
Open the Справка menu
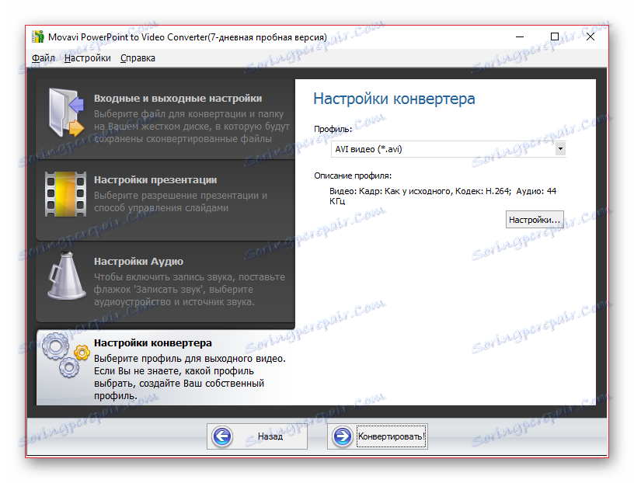pyautogui.click(x=138, y=58)
